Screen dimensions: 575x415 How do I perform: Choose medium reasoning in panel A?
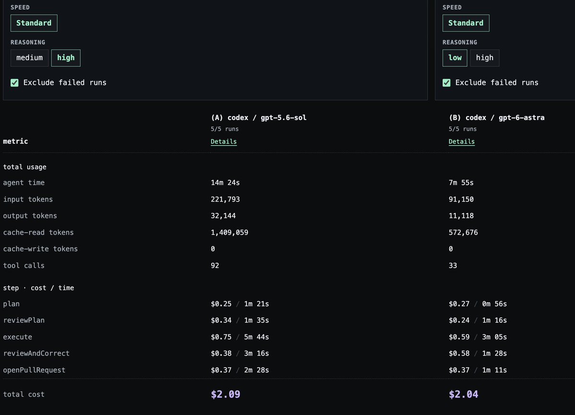[29, 58]
